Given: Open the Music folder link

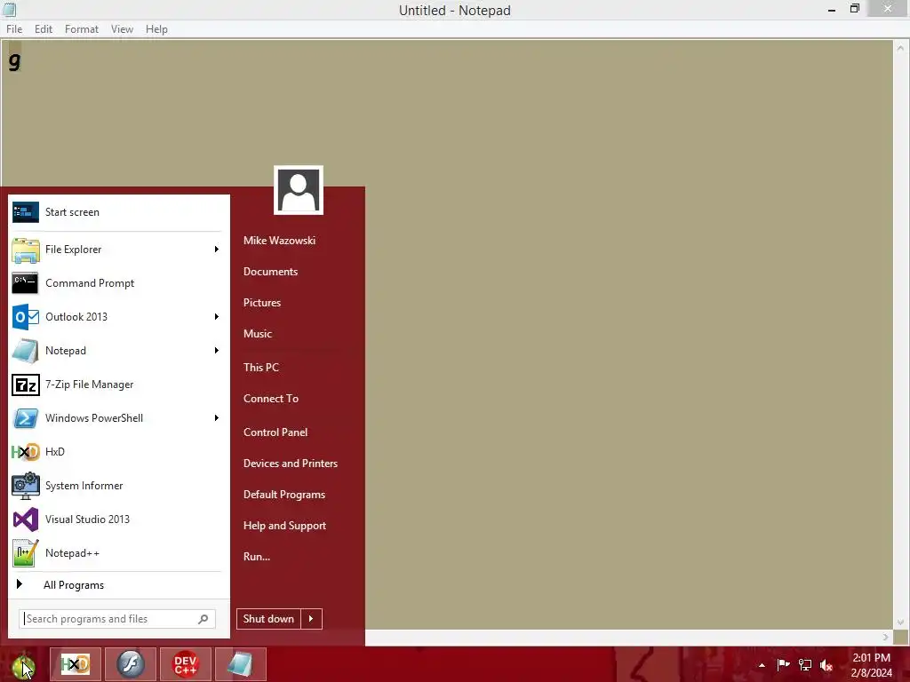Looking at the screenshot, I should [258, 334].
